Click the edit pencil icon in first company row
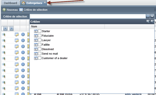Image resolution: width=156 pixels, height=95 pixels. coord(16,35)
